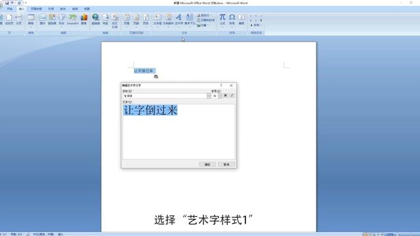
Task: Open the Header (页眉) options
Action: coord(127,20)
